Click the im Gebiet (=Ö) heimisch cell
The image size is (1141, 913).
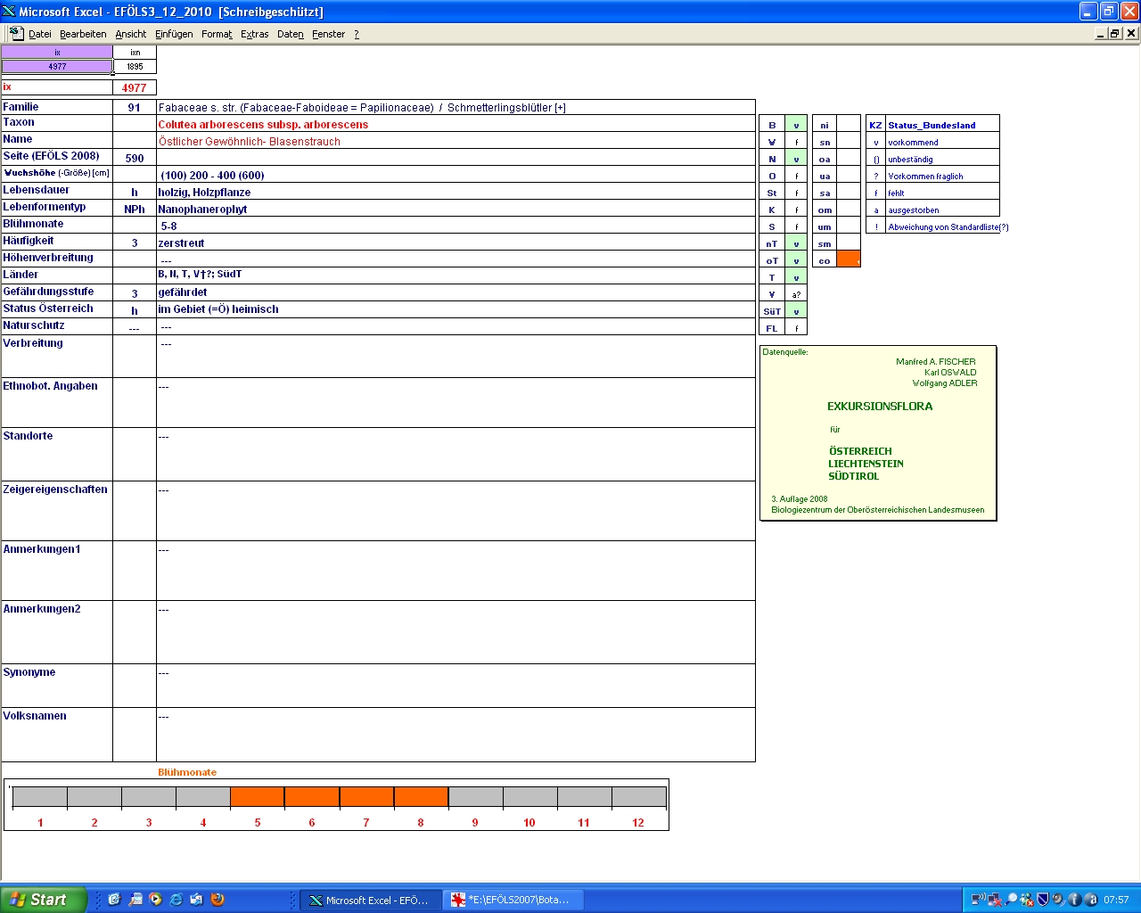(x=456, y=309)
